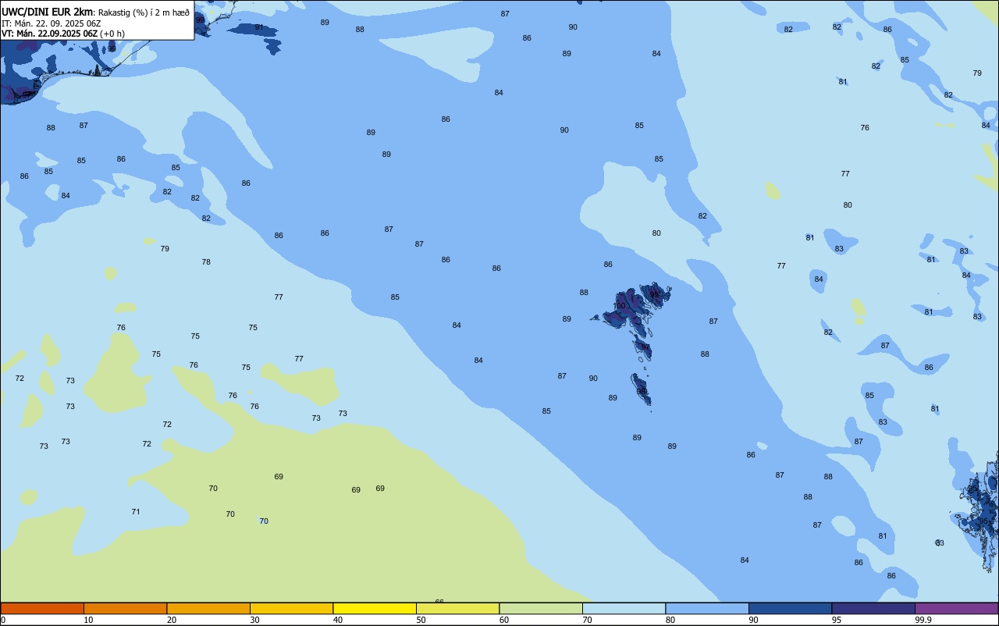
Task: Click the '71' humidity value on the map
Action: click(x=136, y=512)
